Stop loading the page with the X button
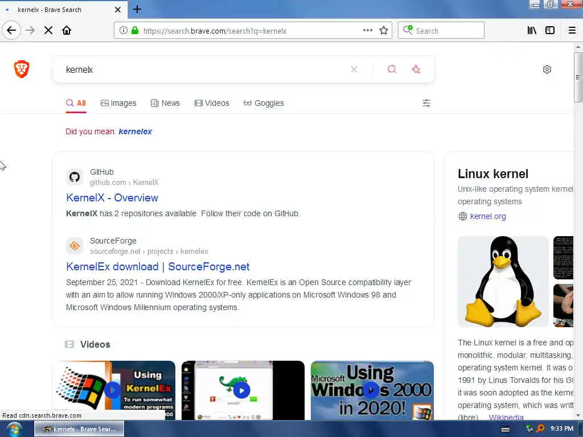The image size is (583, 437). coord(48,30)
